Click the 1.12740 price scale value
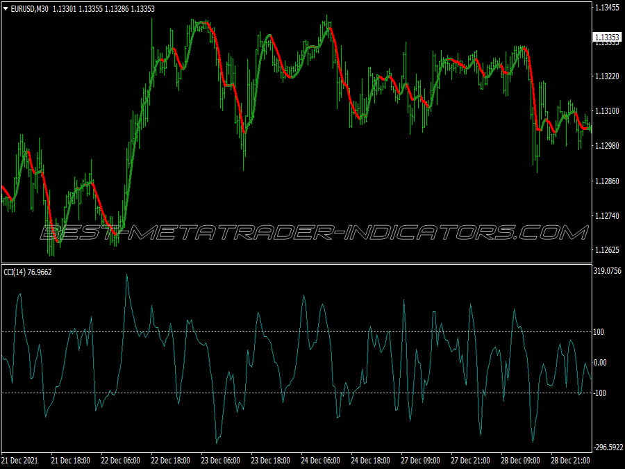625x469 pixels. (x=607, y=216)
